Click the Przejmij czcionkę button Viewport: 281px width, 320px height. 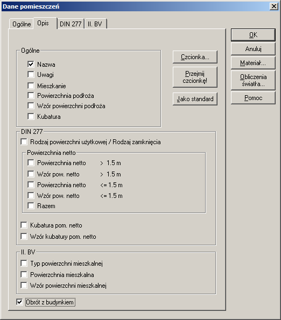195,77
